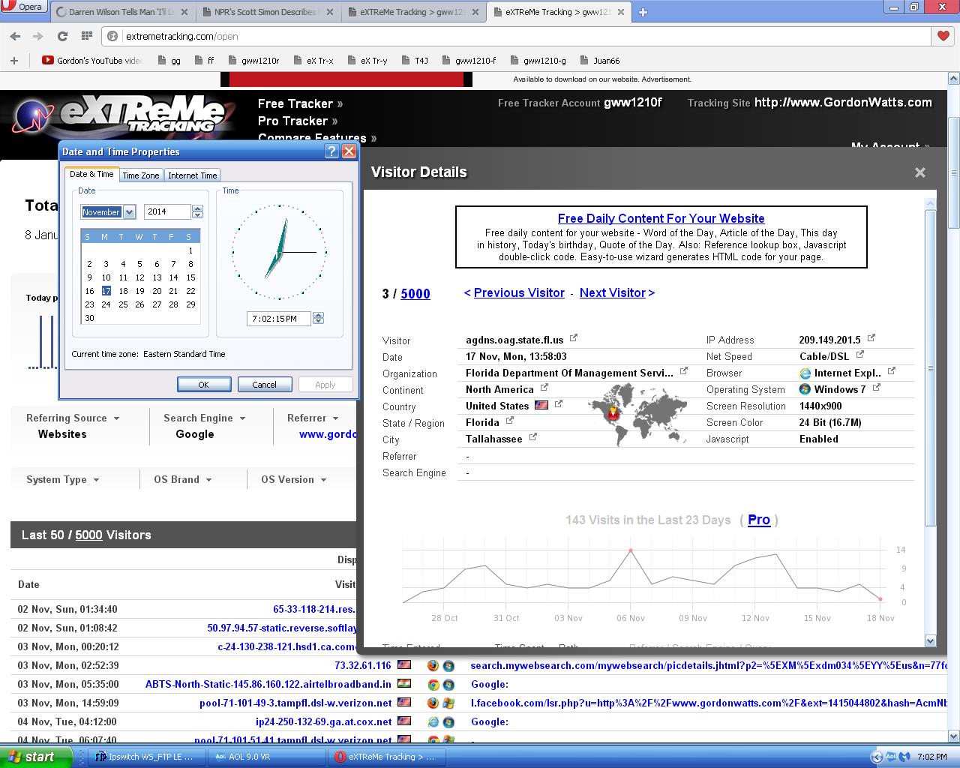960x768 pixels.
Task: Click the time field showing 7:02:15 PM
Action: click(x=279, y=319)
